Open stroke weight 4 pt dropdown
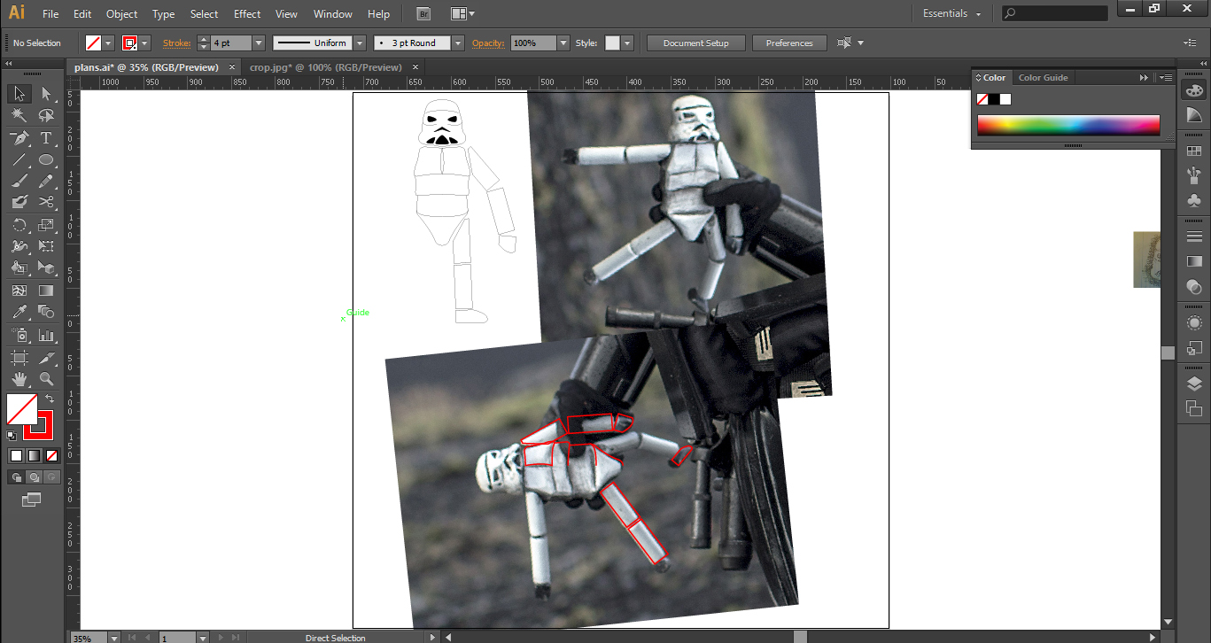The image size is (1211, 643). tap(259, 43)
